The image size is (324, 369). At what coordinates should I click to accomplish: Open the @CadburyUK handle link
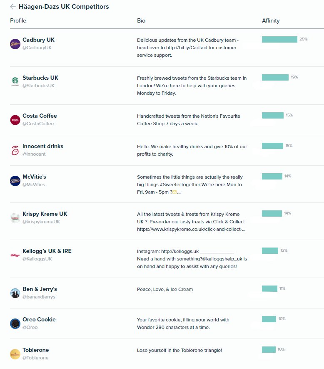[x=37, y=48]
